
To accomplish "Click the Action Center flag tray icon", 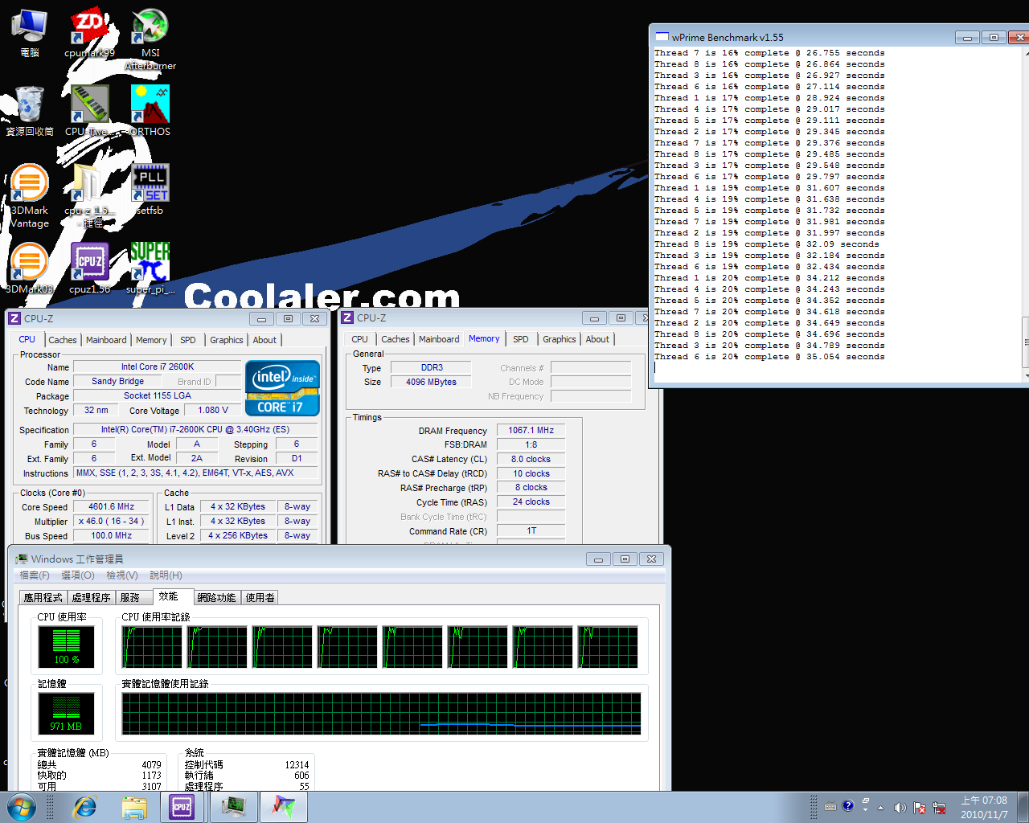I will (x=919, y=808).
